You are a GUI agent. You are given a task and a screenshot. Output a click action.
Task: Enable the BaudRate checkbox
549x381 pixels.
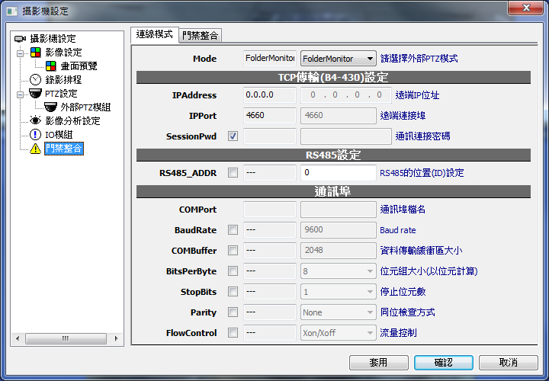[x=233, y=230]
